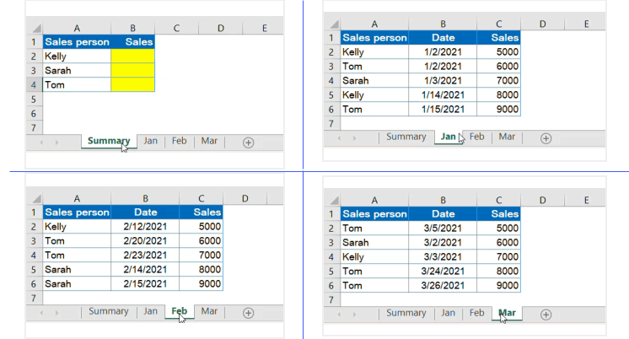Switch to Summary tab in Feb window
The height and width of the screenshot is (339, 629).
[x=108, y=311]
